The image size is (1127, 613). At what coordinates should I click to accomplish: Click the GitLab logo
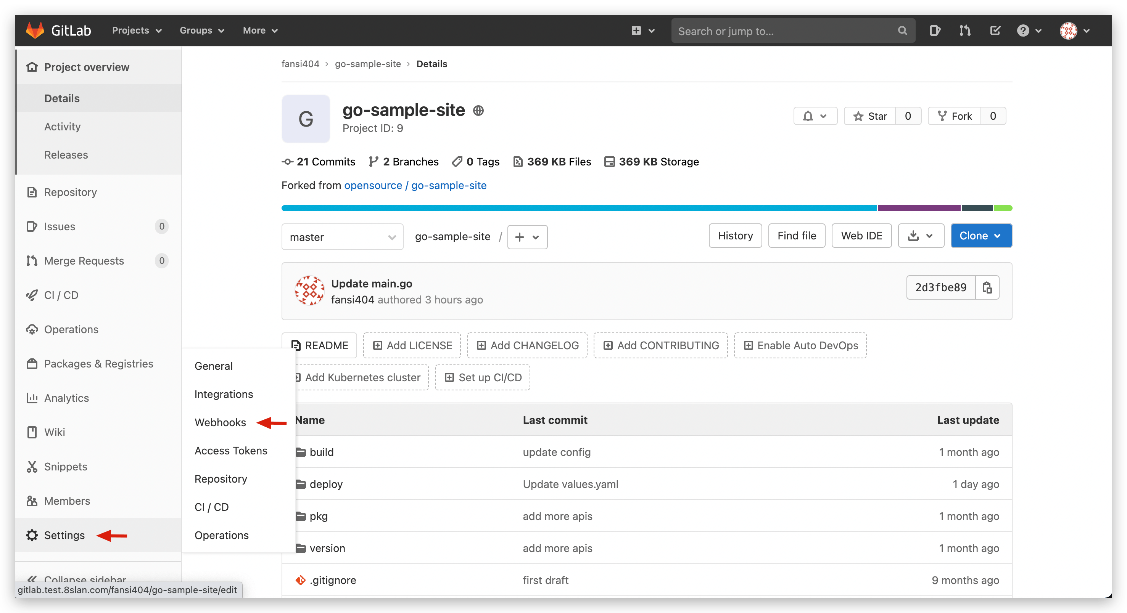(x=35, y=30)
